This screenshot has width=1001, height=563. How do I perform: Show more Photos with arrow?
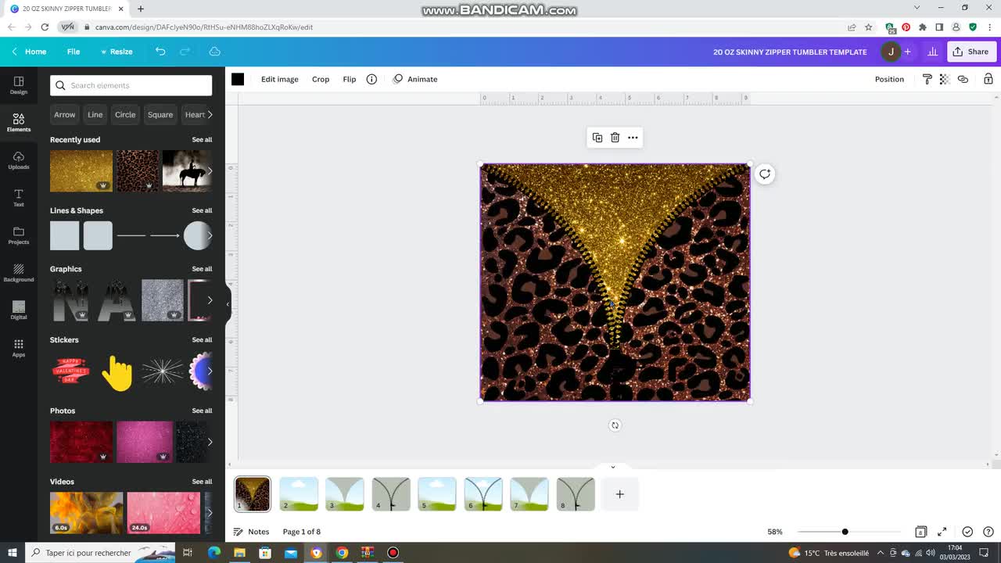click(210, 442)
